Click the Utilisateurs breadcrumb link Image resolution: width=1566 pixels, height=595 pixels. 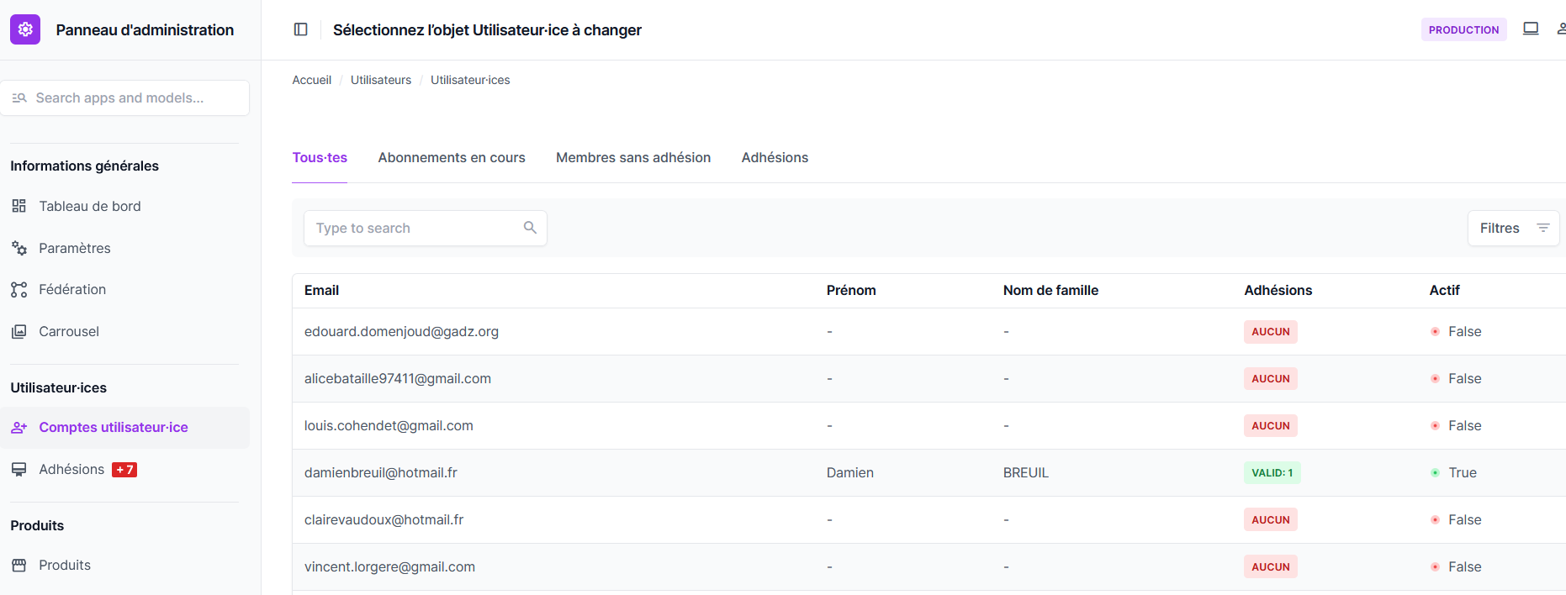(381, 80)
